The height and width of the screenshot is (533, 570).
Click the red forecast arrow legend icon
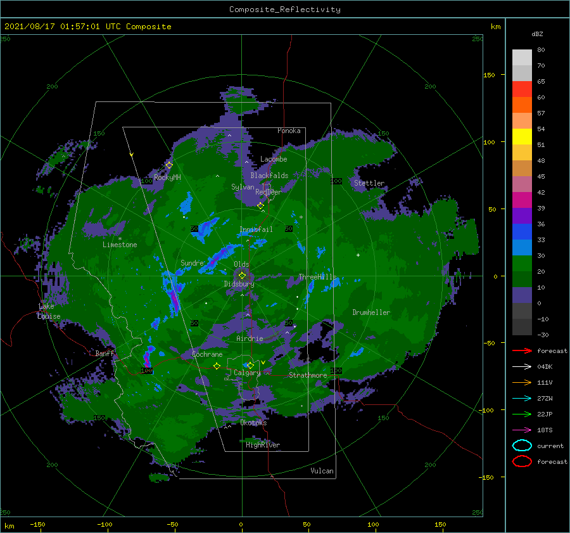(x=522, y=350)
